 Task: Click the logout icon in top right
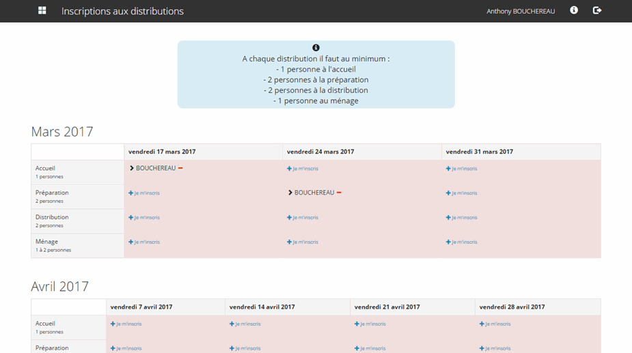[x=596, y=11]
